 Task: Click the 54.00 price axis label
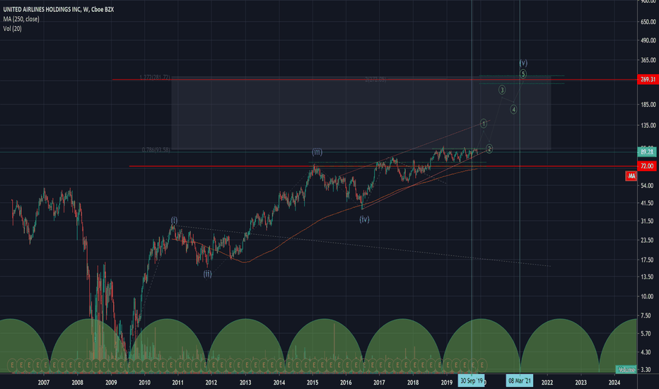click(647, 185)
